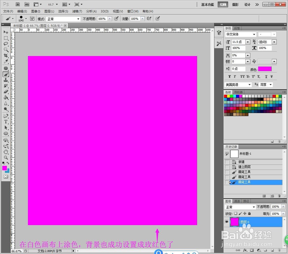Launch Mini Bridge from top bar
This screenshot has height=254, width=288.
[x=27, y=4]
